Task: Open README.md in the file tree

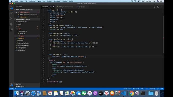Action: point(21,50)
